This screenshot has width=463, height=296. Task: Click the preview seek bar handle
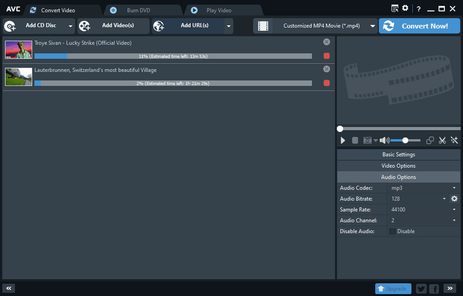point(340,129)
